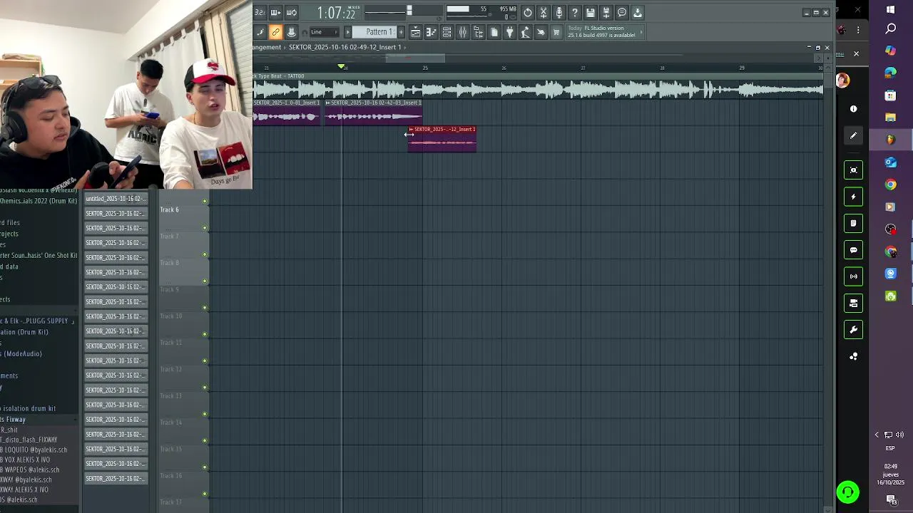Open the Mixer window
913x513 pixels.
tap(462, 32)
